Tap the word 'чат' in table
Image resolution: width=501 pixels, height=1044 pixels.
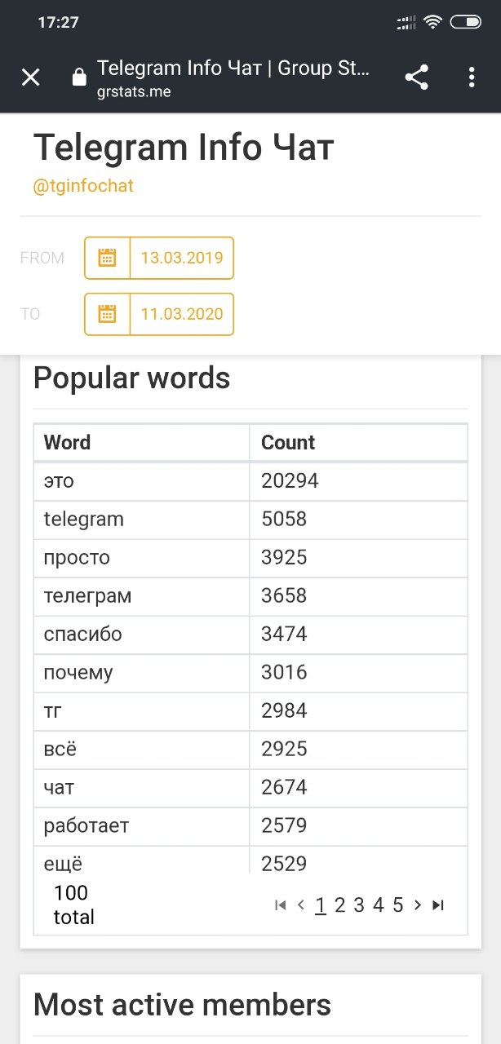tap(60, 788)
